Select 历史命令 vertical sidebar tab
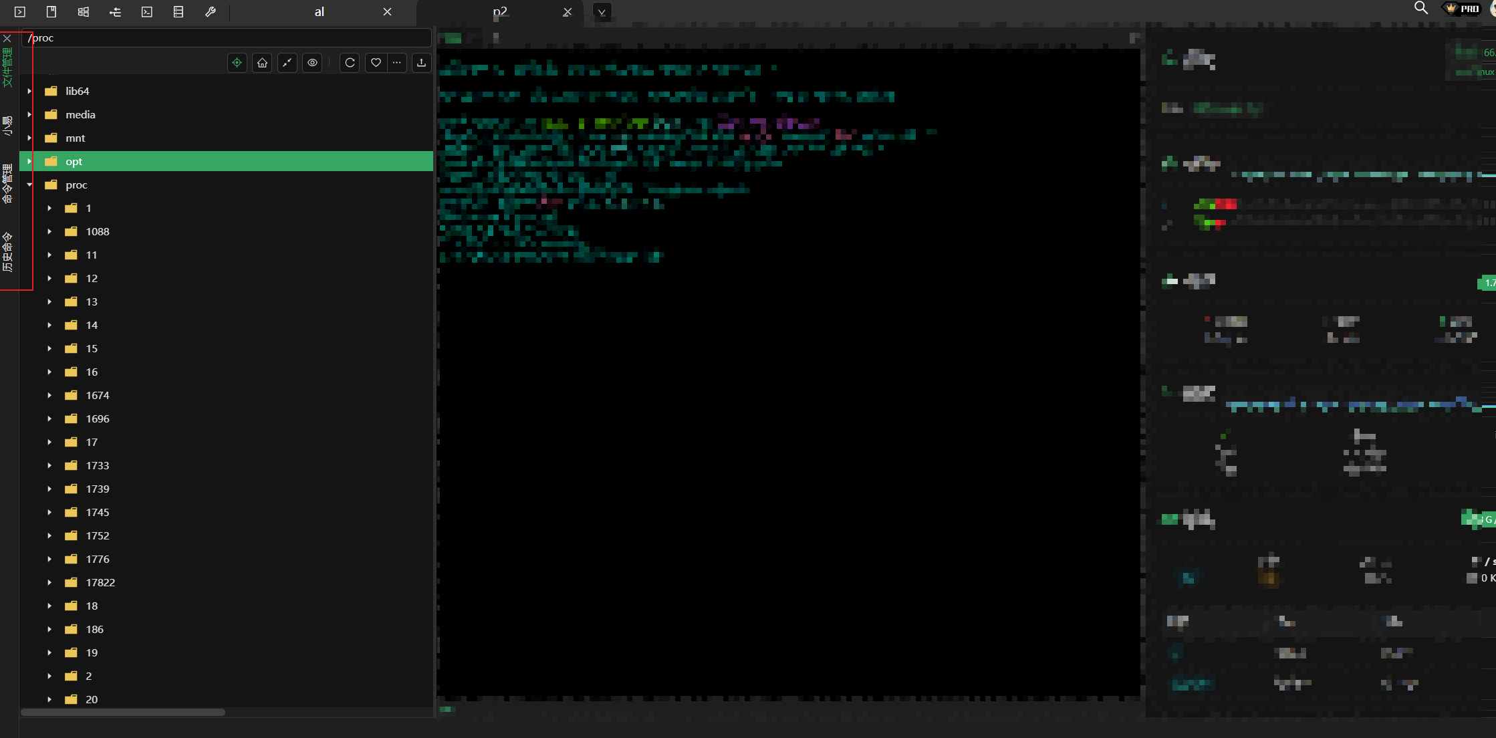Screen dimensions: 1496x738 (8, 252)
